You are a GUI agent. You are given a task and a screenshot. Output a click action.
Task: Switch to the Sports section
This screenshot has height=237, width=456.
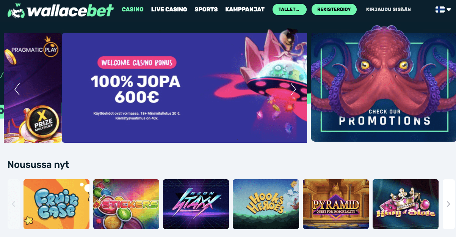coord(206,9)
